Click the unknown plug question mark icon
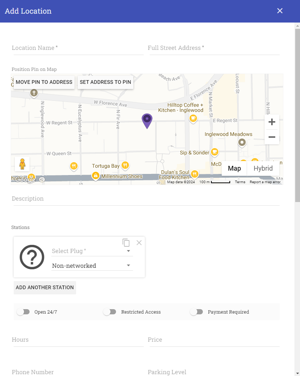 32,257
